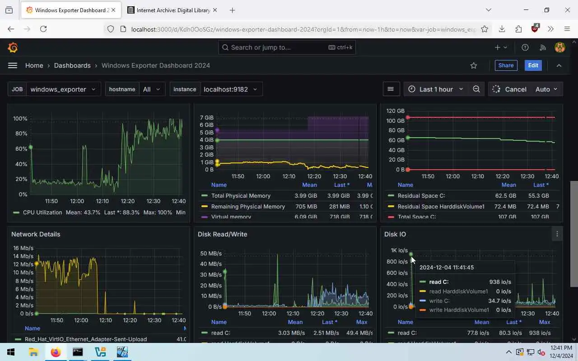Image resolution: width=578 pixels, height=361 pixels.
Task: Click the dashboard list view icon
Action: pos(391,89)
